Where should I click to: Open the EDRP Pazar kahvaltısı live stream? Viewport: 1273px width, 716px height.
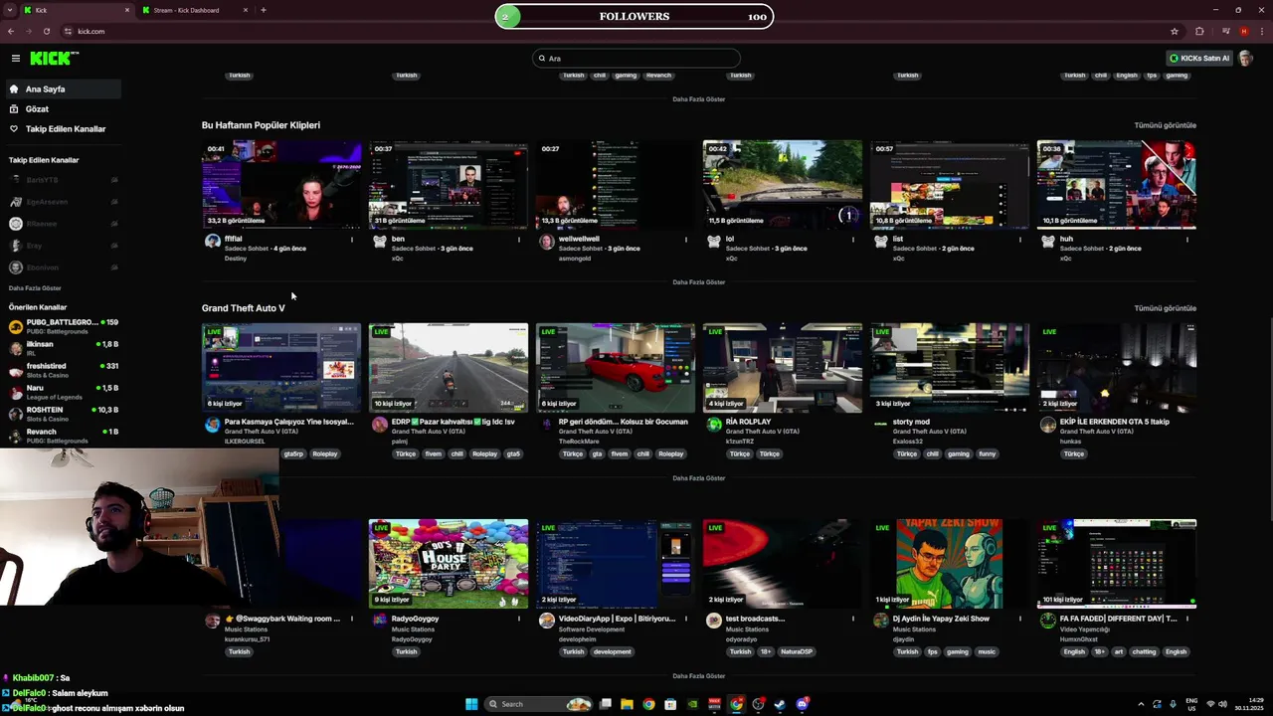pos(449,368)
